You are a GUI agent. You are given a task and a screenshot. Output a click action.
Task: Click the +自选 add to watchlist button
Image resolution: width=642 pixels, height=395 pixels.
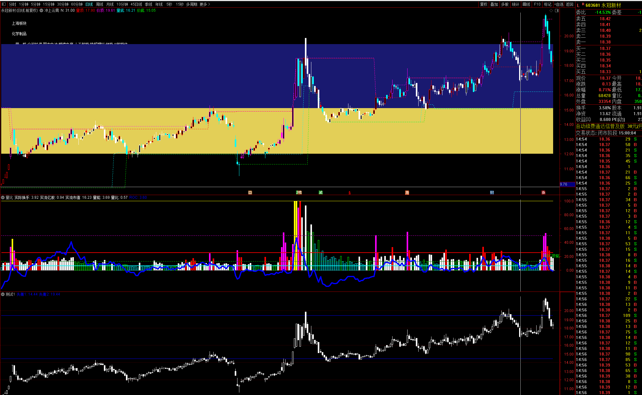(x=559, y=4)
